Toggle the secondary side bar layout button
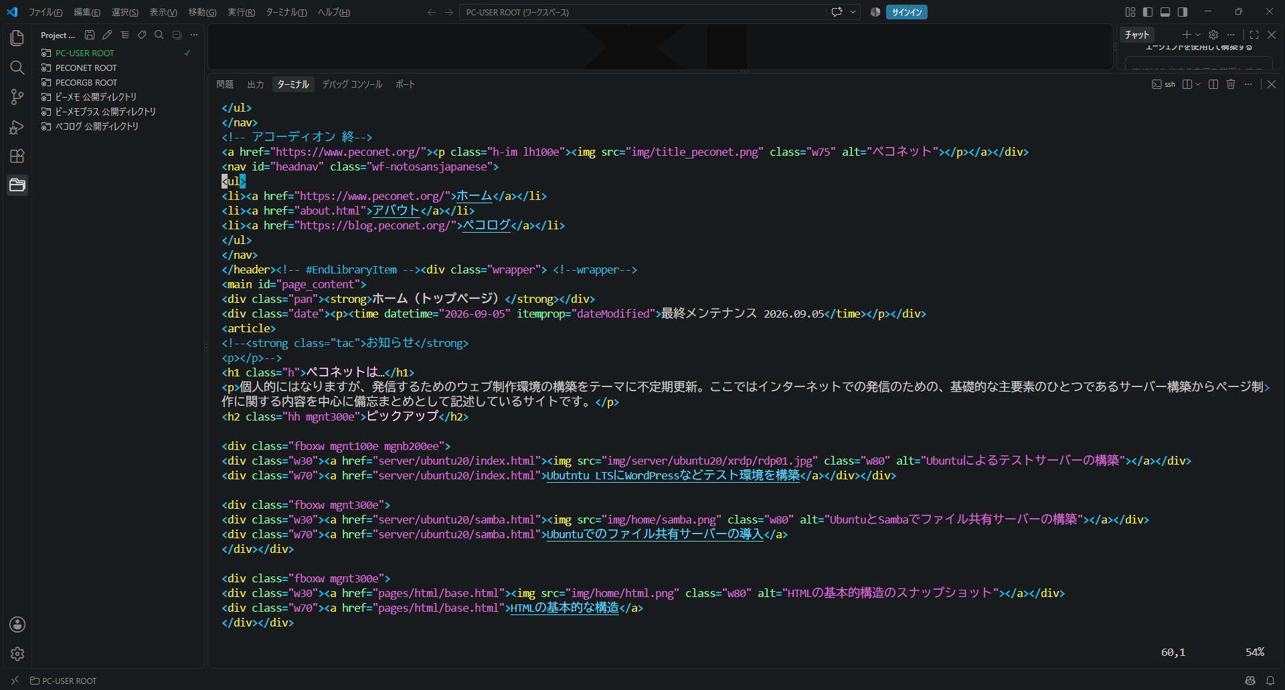This screenshot has width=1285, height=690. tap(1183, 12)
